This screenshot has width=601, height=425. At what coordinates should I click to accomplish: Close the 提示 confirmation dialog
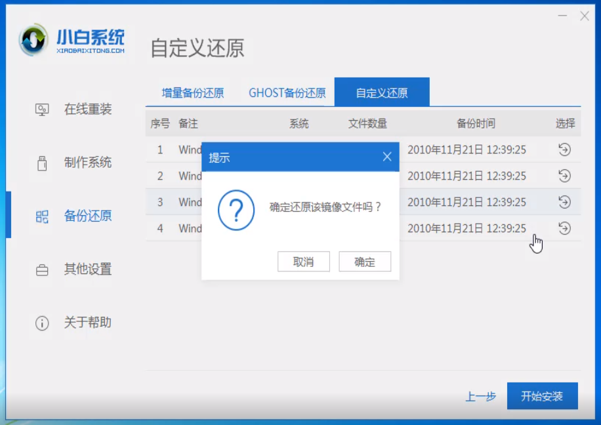(x=388, y=156)
